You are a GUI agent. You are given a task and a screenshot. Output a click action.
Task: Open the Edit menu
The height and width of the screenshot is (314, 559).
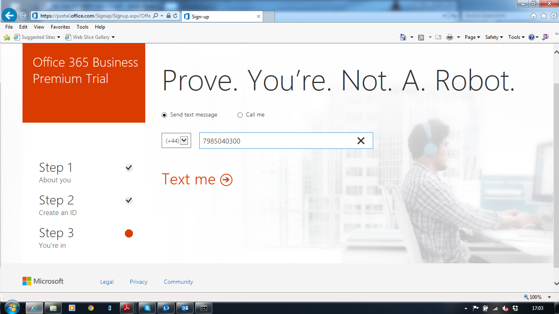tap(23, 27)
